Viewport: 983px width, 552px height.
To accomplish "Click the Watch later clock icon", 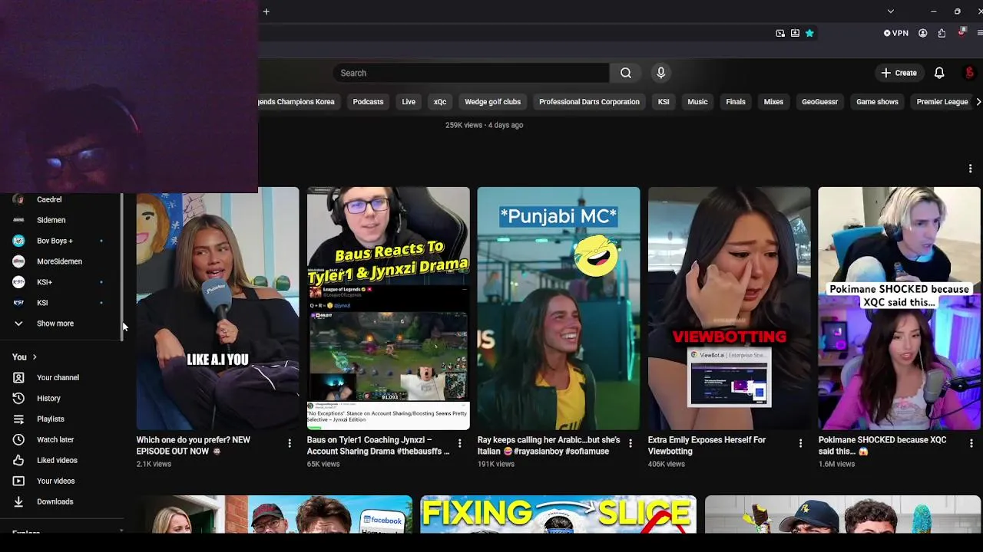I will [x=19, y=439].
